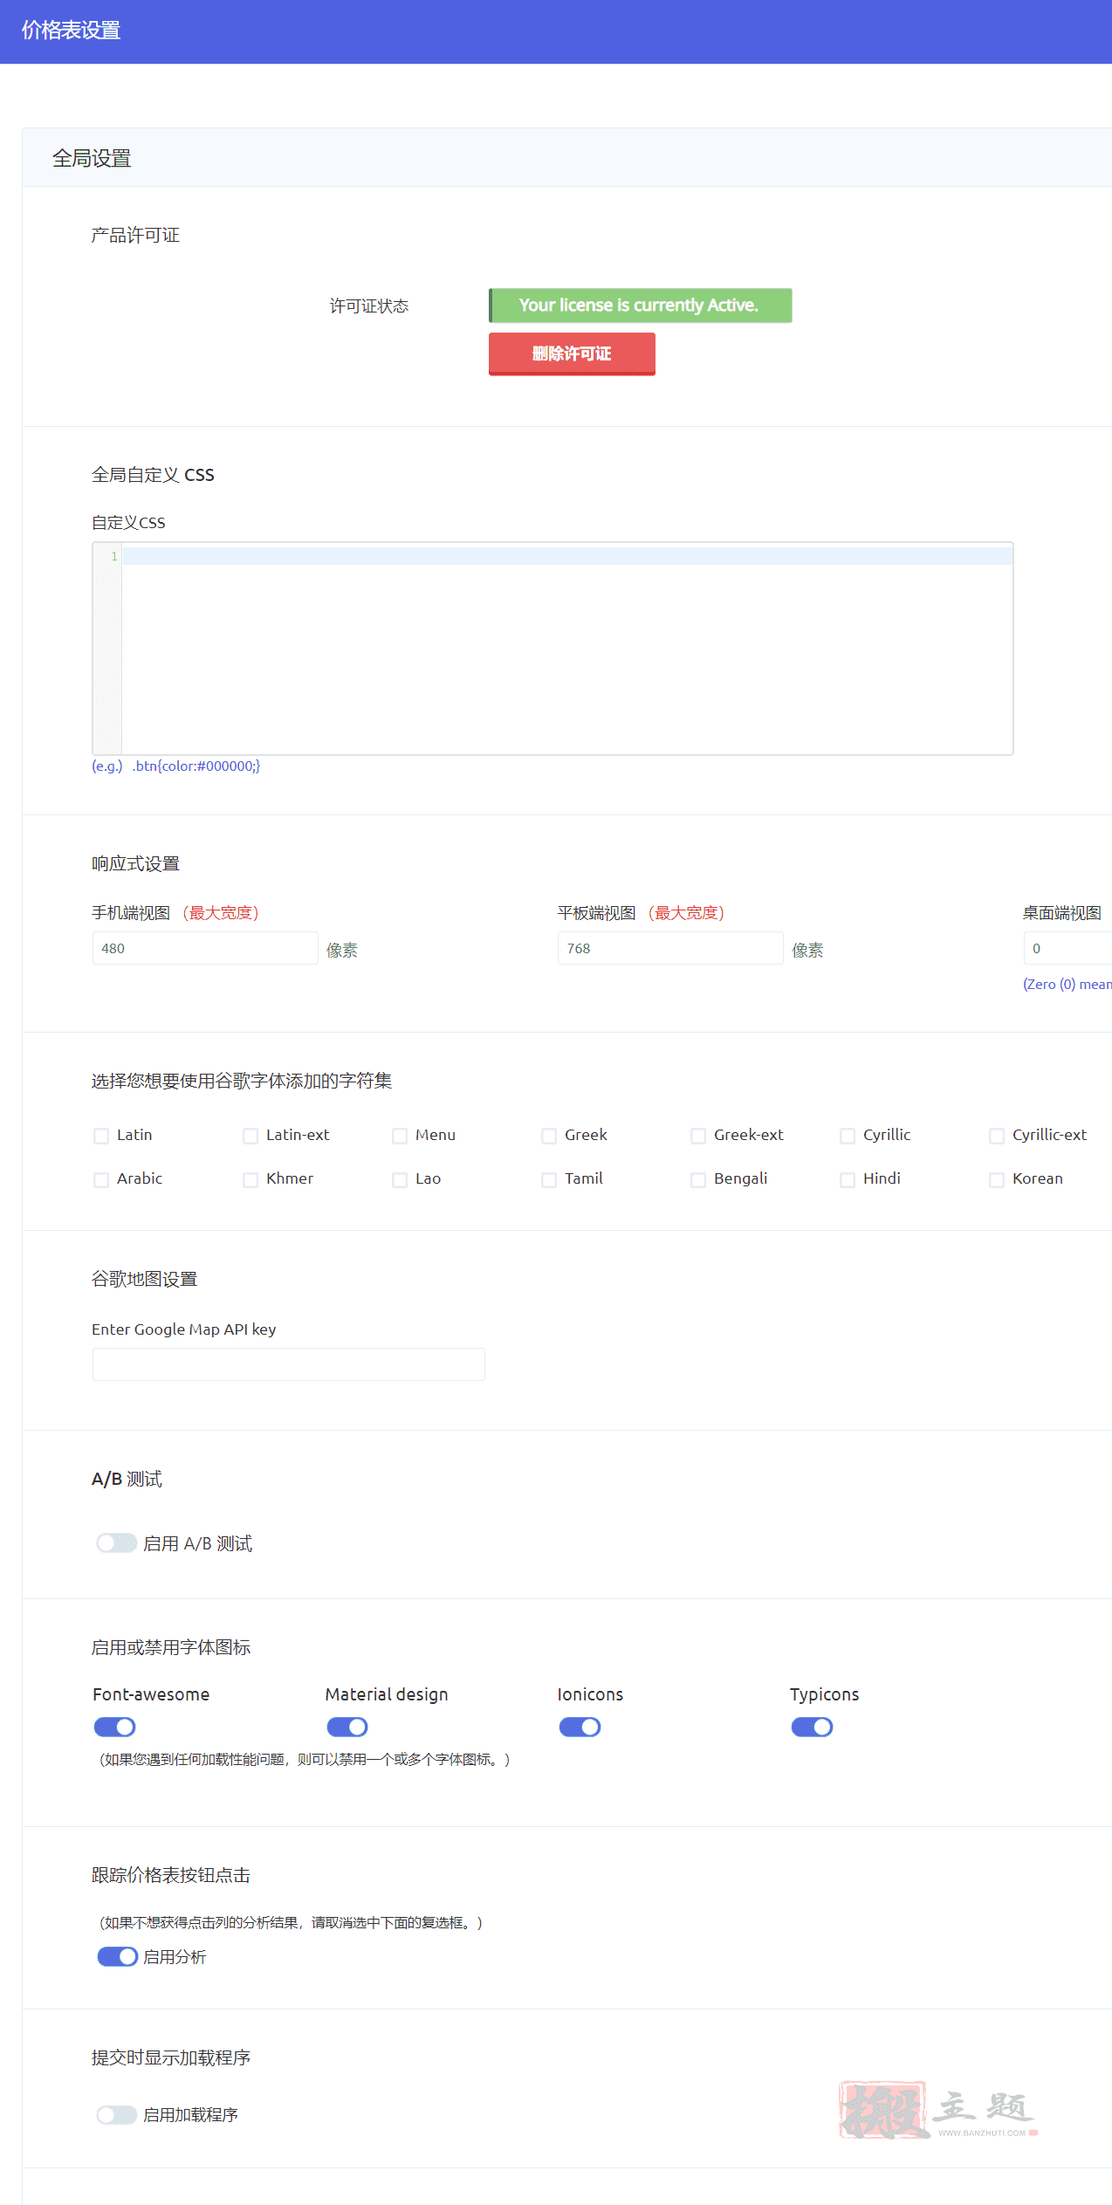Toggle off Ionicons switch

pyautogui.click(x=580, y=1727)
